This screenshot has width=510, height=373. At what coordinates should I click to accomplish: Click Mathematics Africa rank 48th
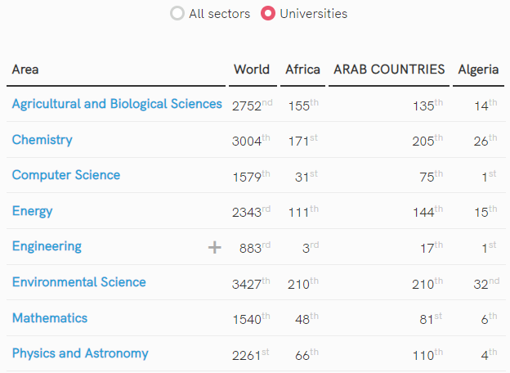pyautogui.click(x=302, y=319)
